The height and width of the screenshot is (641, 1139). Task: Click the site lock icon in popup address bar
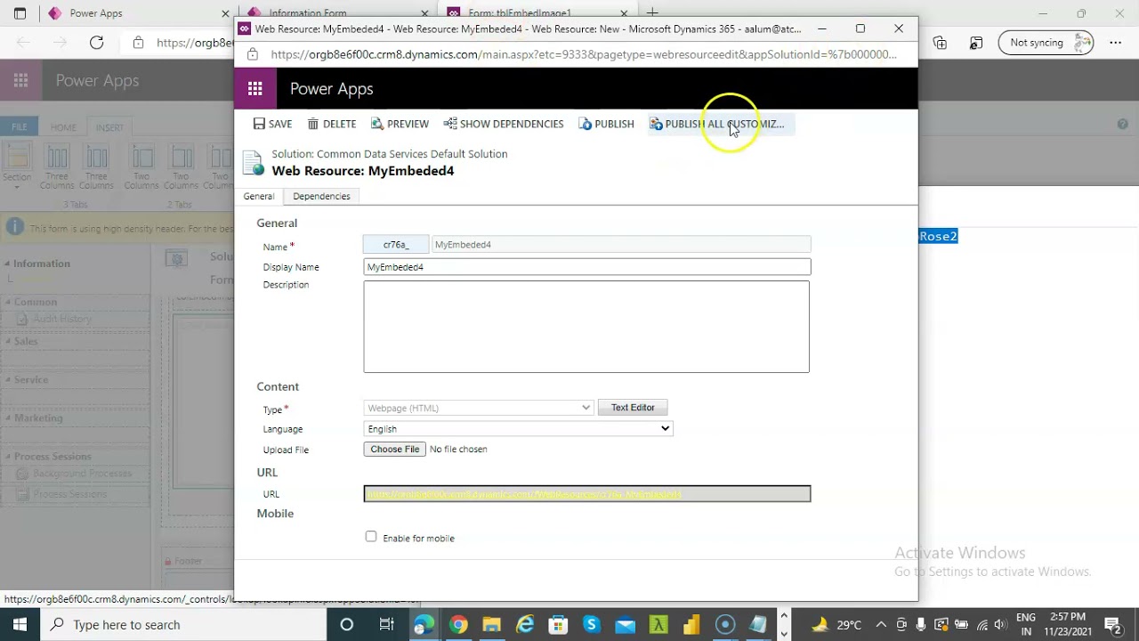253,54
